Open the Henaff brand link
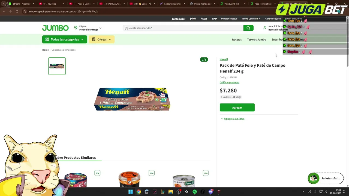This screenshot has width=349, height=196. (224, 59)
